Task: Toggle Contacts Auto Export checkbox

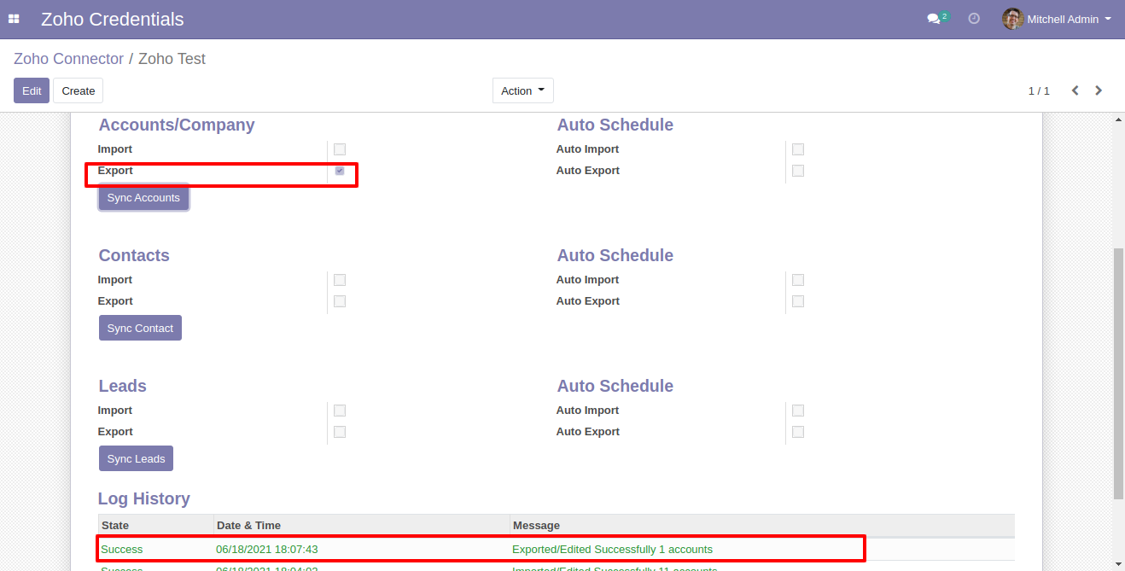Action: pyautogui.click(x=798, y=301)
